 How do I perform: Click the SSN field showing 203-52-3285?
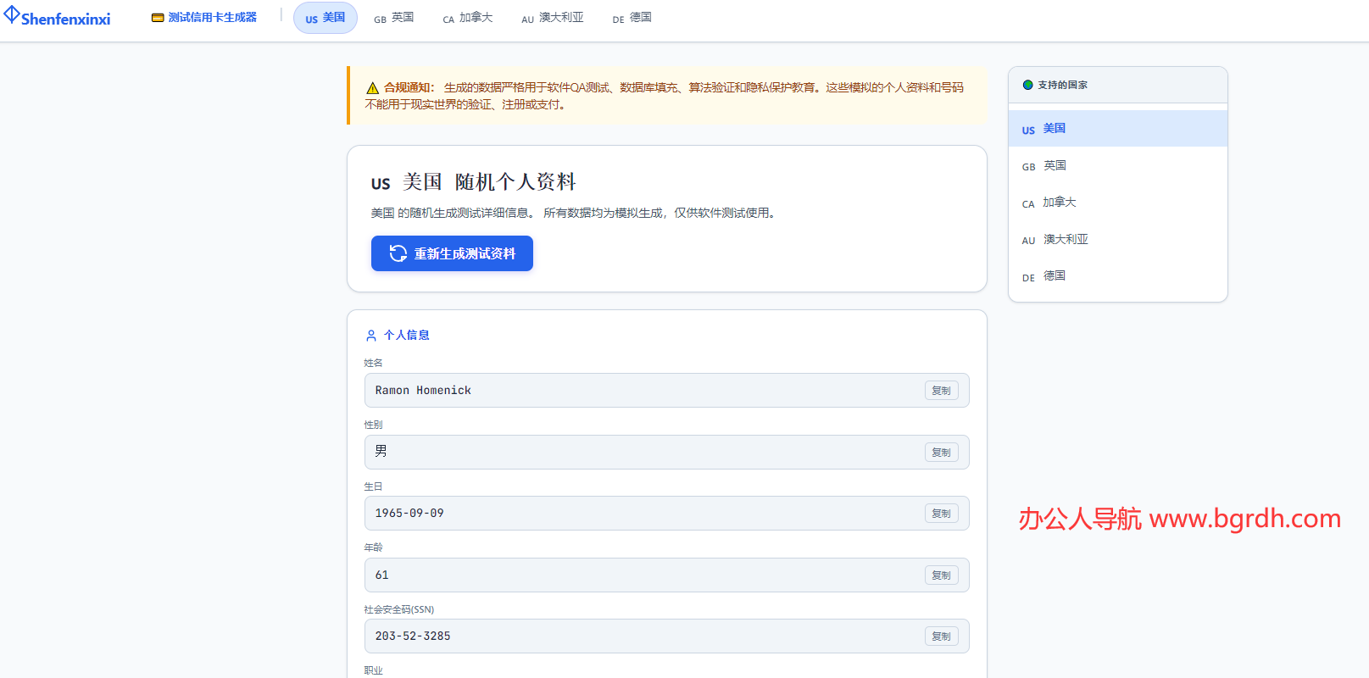pyautogui.click(x=667, y=636)
